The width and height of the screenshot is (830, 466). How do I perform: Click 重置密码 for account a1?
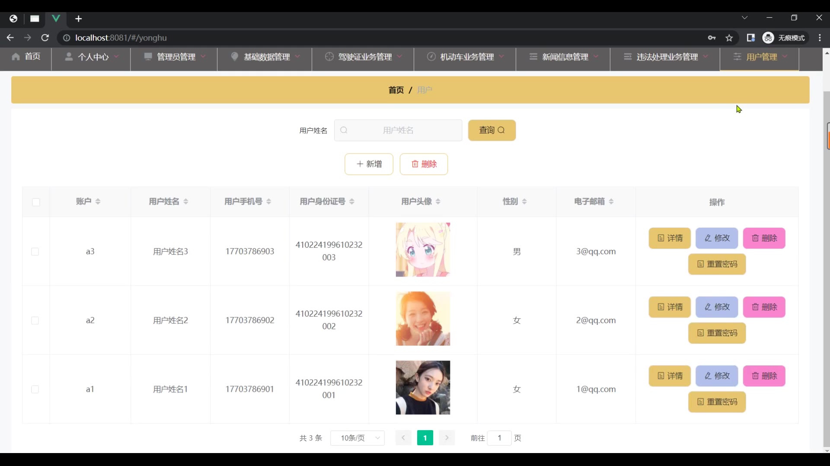coord(717,402)
